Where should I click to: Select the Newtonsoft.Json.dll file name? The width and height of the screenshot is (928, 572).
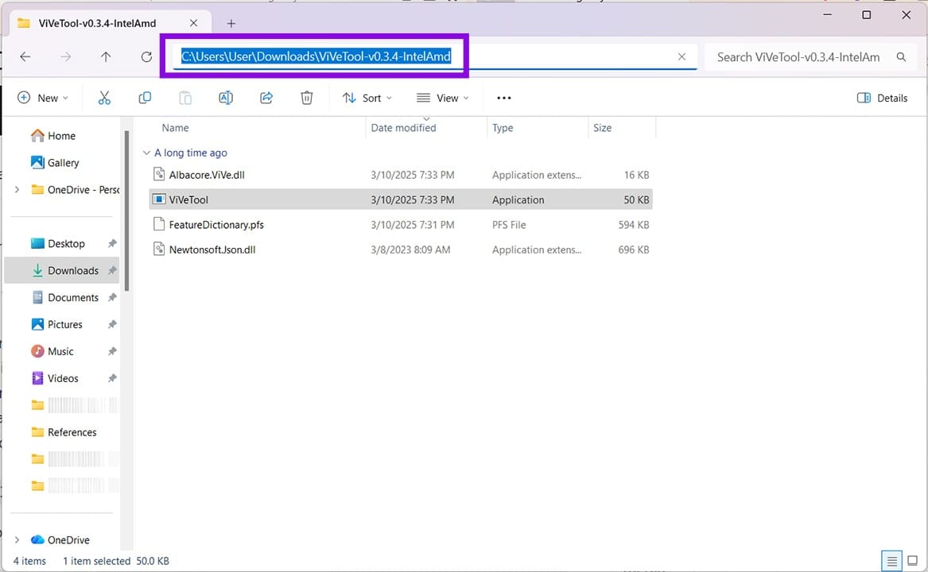click(x=212, y=249)
